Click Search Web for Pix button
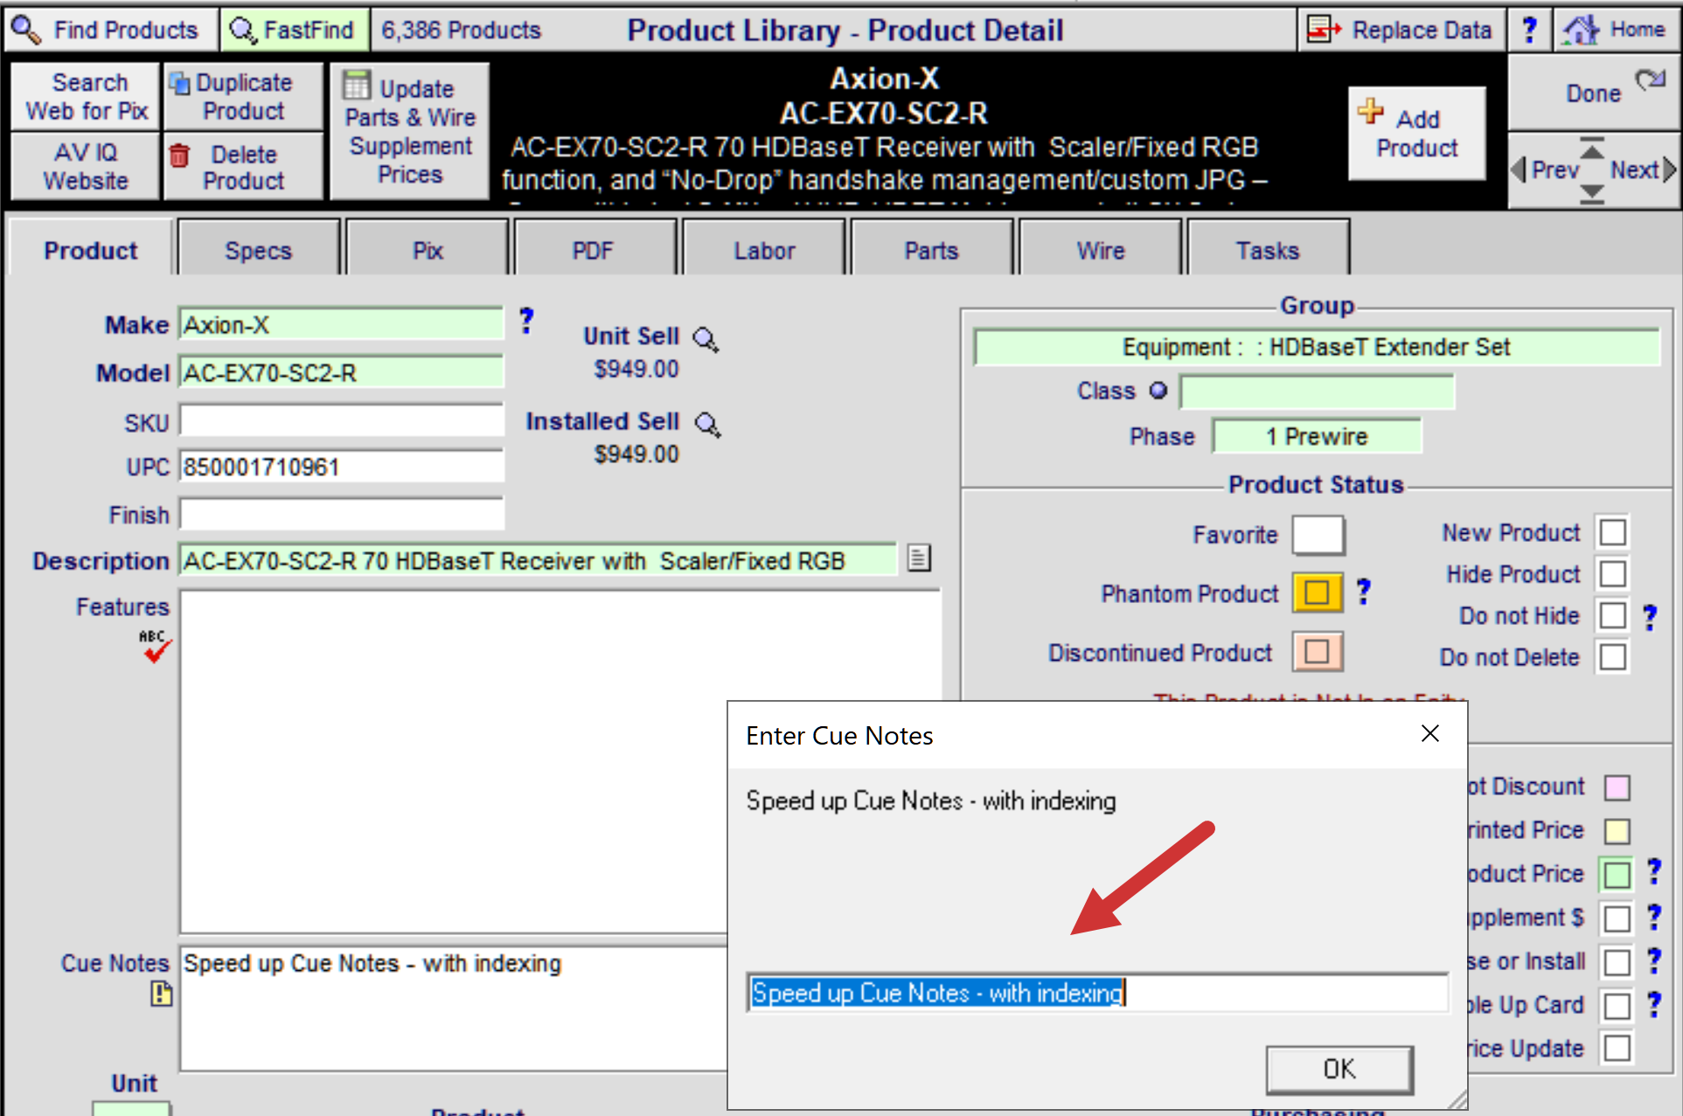1683x1116 pixels. [x=86, y=96]
